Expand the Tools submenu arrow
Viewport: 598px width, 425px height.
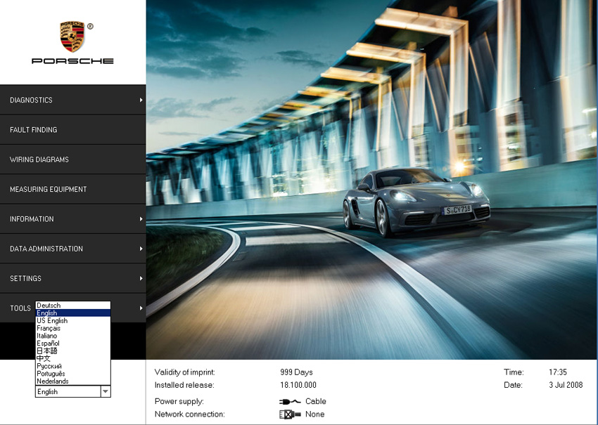[x=141, y=308]
